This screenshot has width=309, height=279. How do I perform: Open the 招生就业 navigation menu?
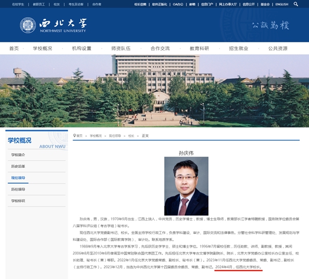click(x=239, y=49)
